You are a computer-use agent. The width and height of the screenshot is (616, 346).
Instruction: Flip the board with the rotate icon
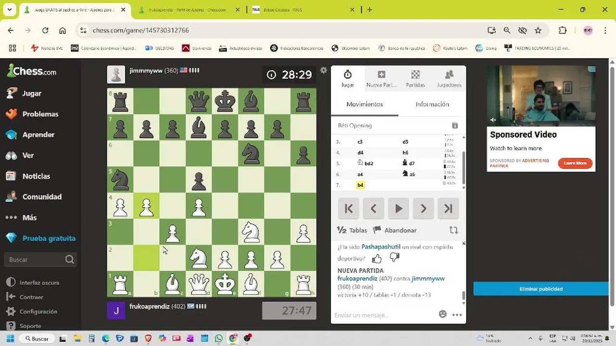pyautogui.click(x=453, y=230)
